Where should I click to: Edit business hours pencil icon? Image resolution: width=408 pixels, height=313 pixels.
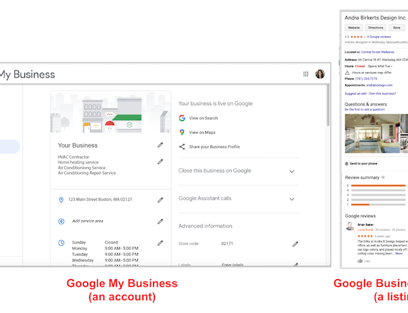coord(160,242)
